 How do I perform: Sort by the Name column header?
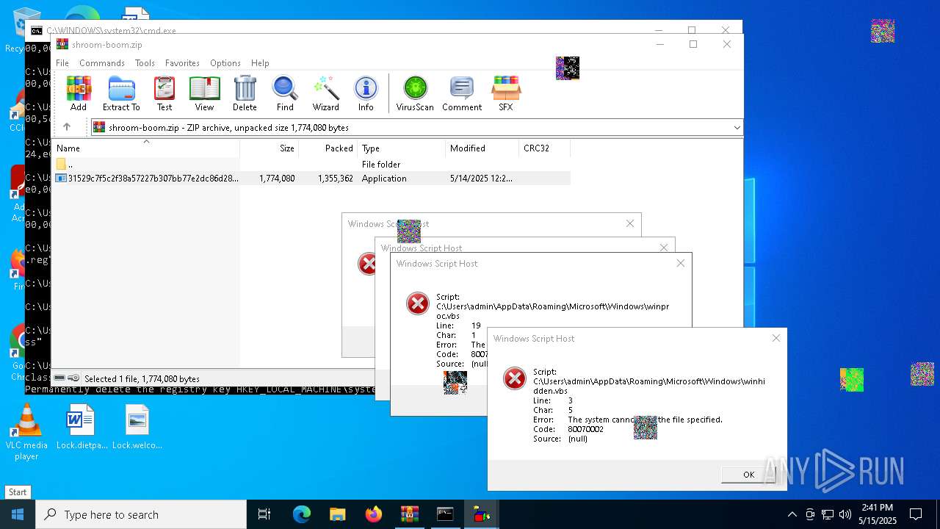[x=145, y=148]
